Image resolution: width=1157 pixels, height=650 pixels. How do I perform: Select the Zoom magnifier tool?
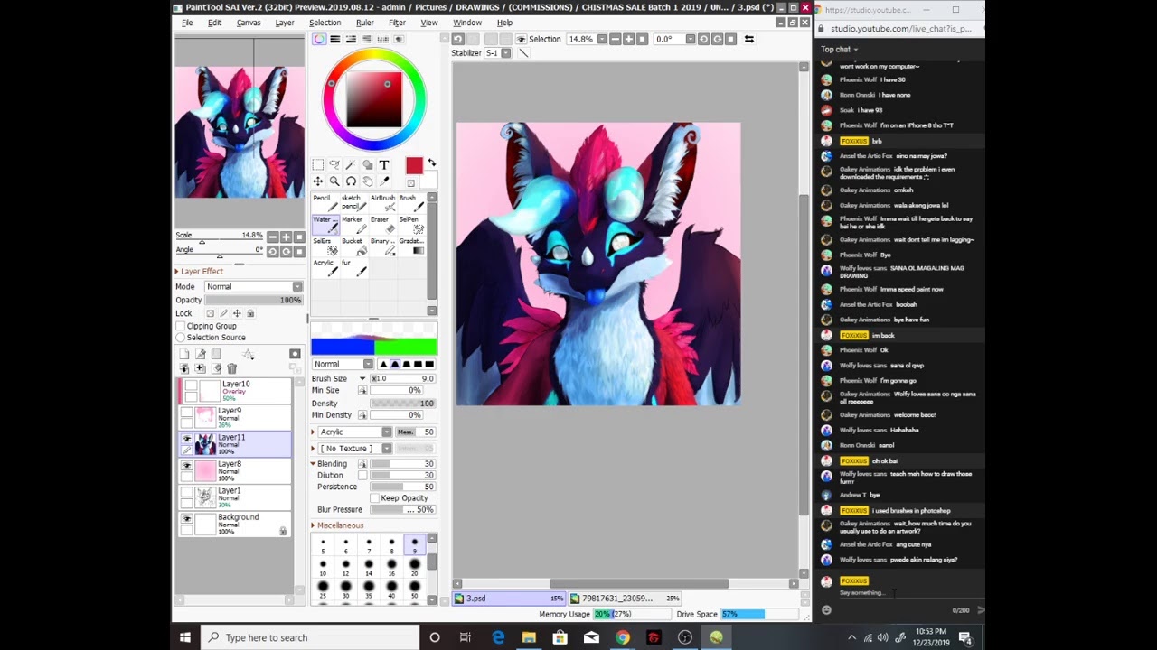pyautogui.click(x=334, y=181)
